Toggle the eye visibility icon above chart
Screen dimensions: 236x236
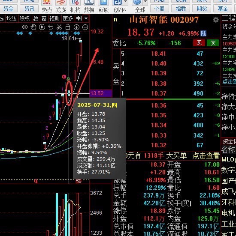[x=25, y=27]
